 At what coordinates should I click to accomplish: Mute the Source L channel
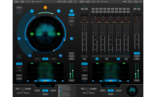click(x=82, y=9)
